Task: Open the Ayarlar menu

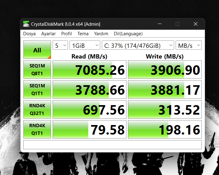Action: (48, 34)
